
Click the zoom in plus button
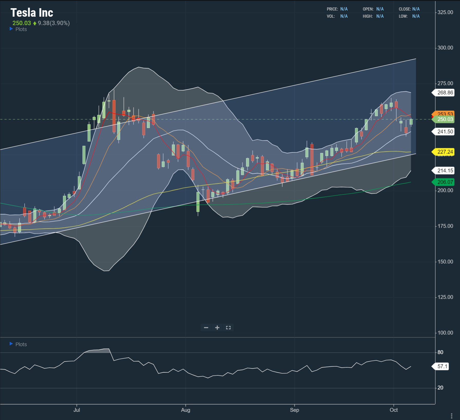(x=217, y=328)
